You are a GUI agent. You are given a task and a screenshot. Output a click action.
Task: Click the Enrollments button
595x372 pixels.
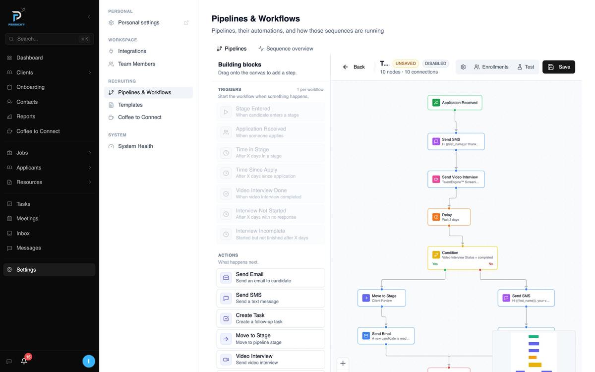[x=491, y=67]
